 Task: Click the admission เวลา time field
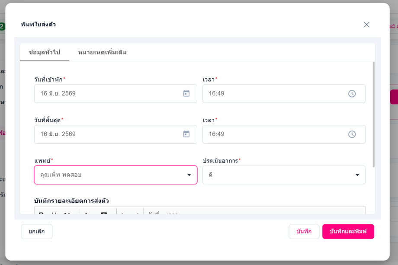[284, 93]
